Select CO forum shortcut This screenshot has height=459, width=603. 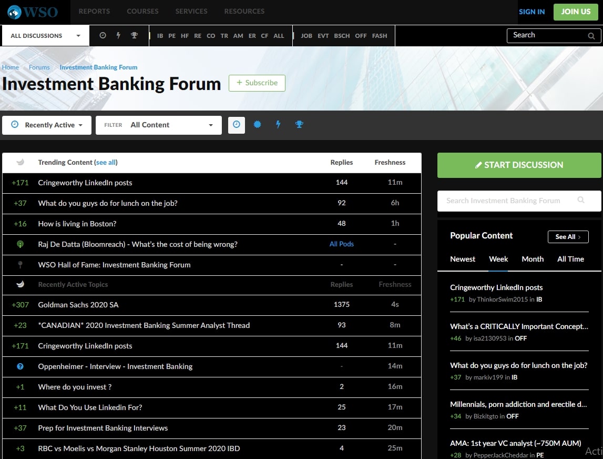tap(211, 36)
